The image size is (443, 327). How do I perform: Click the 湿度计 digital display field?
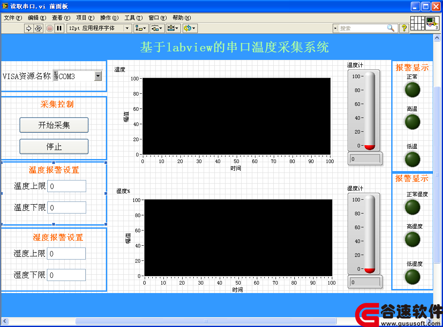[x=365, y=282]
